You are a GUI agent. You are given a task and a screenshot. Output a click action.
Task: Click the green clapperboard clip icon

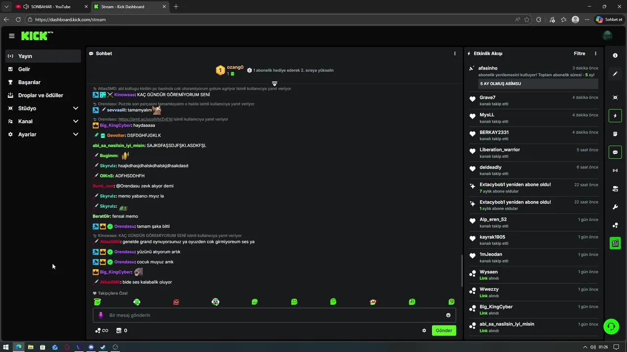(x=615, y=243)
